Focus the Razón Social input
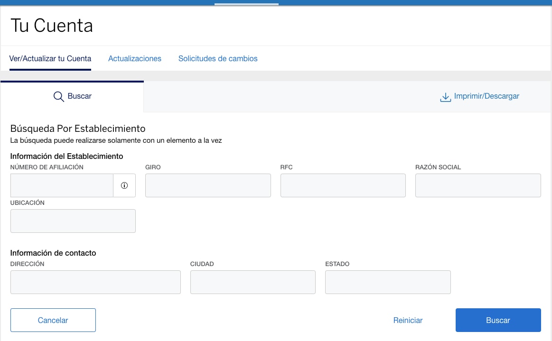This screenshot has width=552, height=341. click(477, 185)
